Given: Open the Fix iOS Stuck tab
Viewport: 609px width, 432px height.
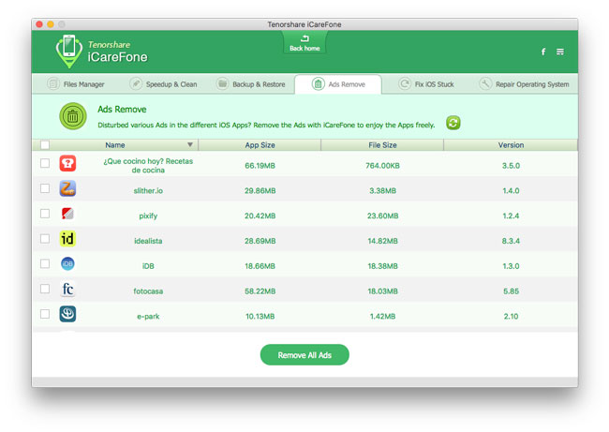Looking at the screenshot, I should click(425, 84).
